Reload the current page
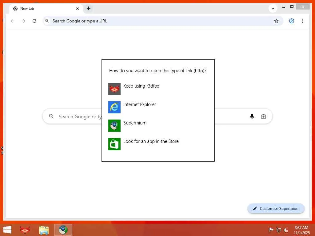The height and width of the screenshot is (236, 315). [34, 21]
